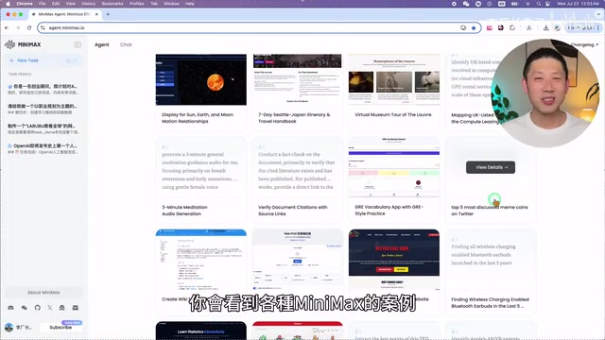Bookmark this page with the star icon

(474, 27)
